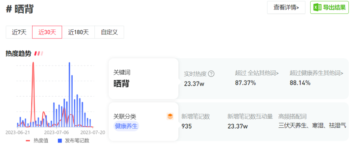Select the 近30天 time range
Image resolution: width=352 pixels, height=149 pixels.
click(x=47, y=32)
